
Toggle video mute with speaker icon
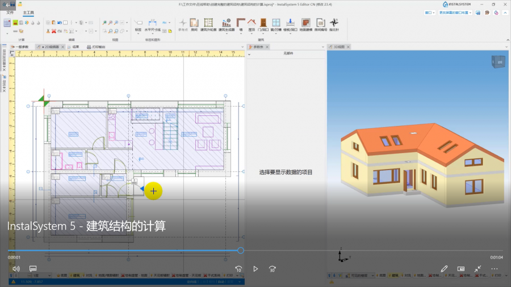pyautogui.click(x=16, y=268)
